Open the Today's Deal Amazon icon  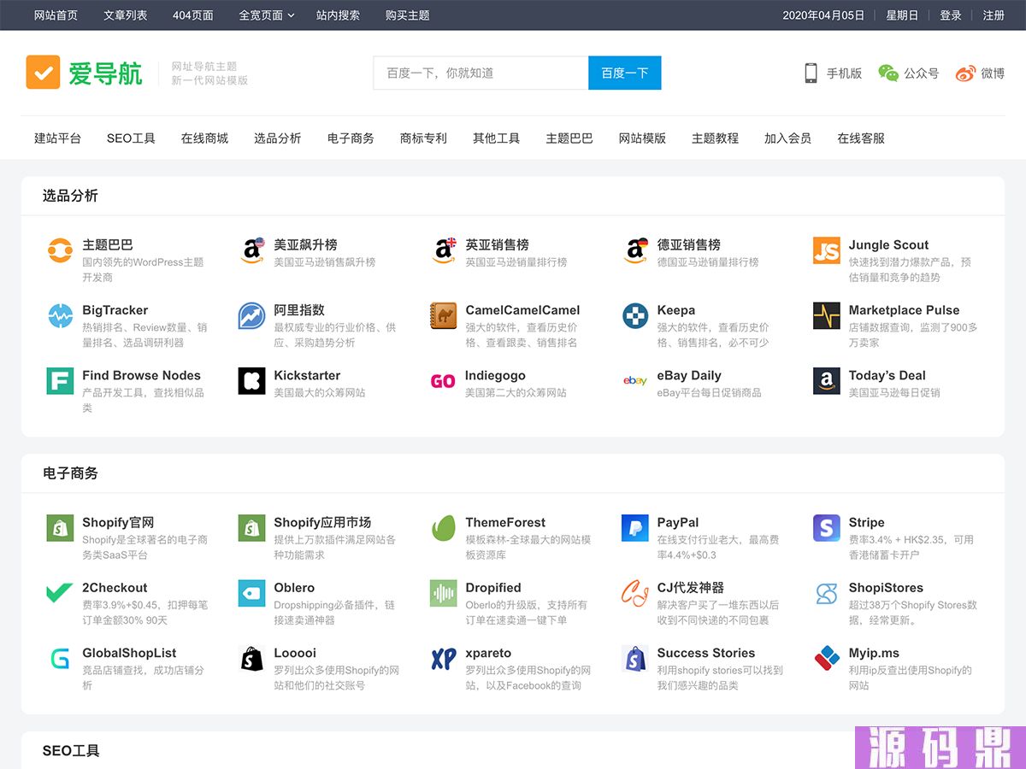[826, 381]
